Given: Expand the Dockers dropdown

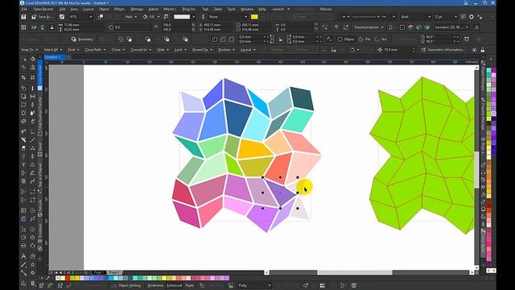Looking at the screenshot, I should 227,50.
